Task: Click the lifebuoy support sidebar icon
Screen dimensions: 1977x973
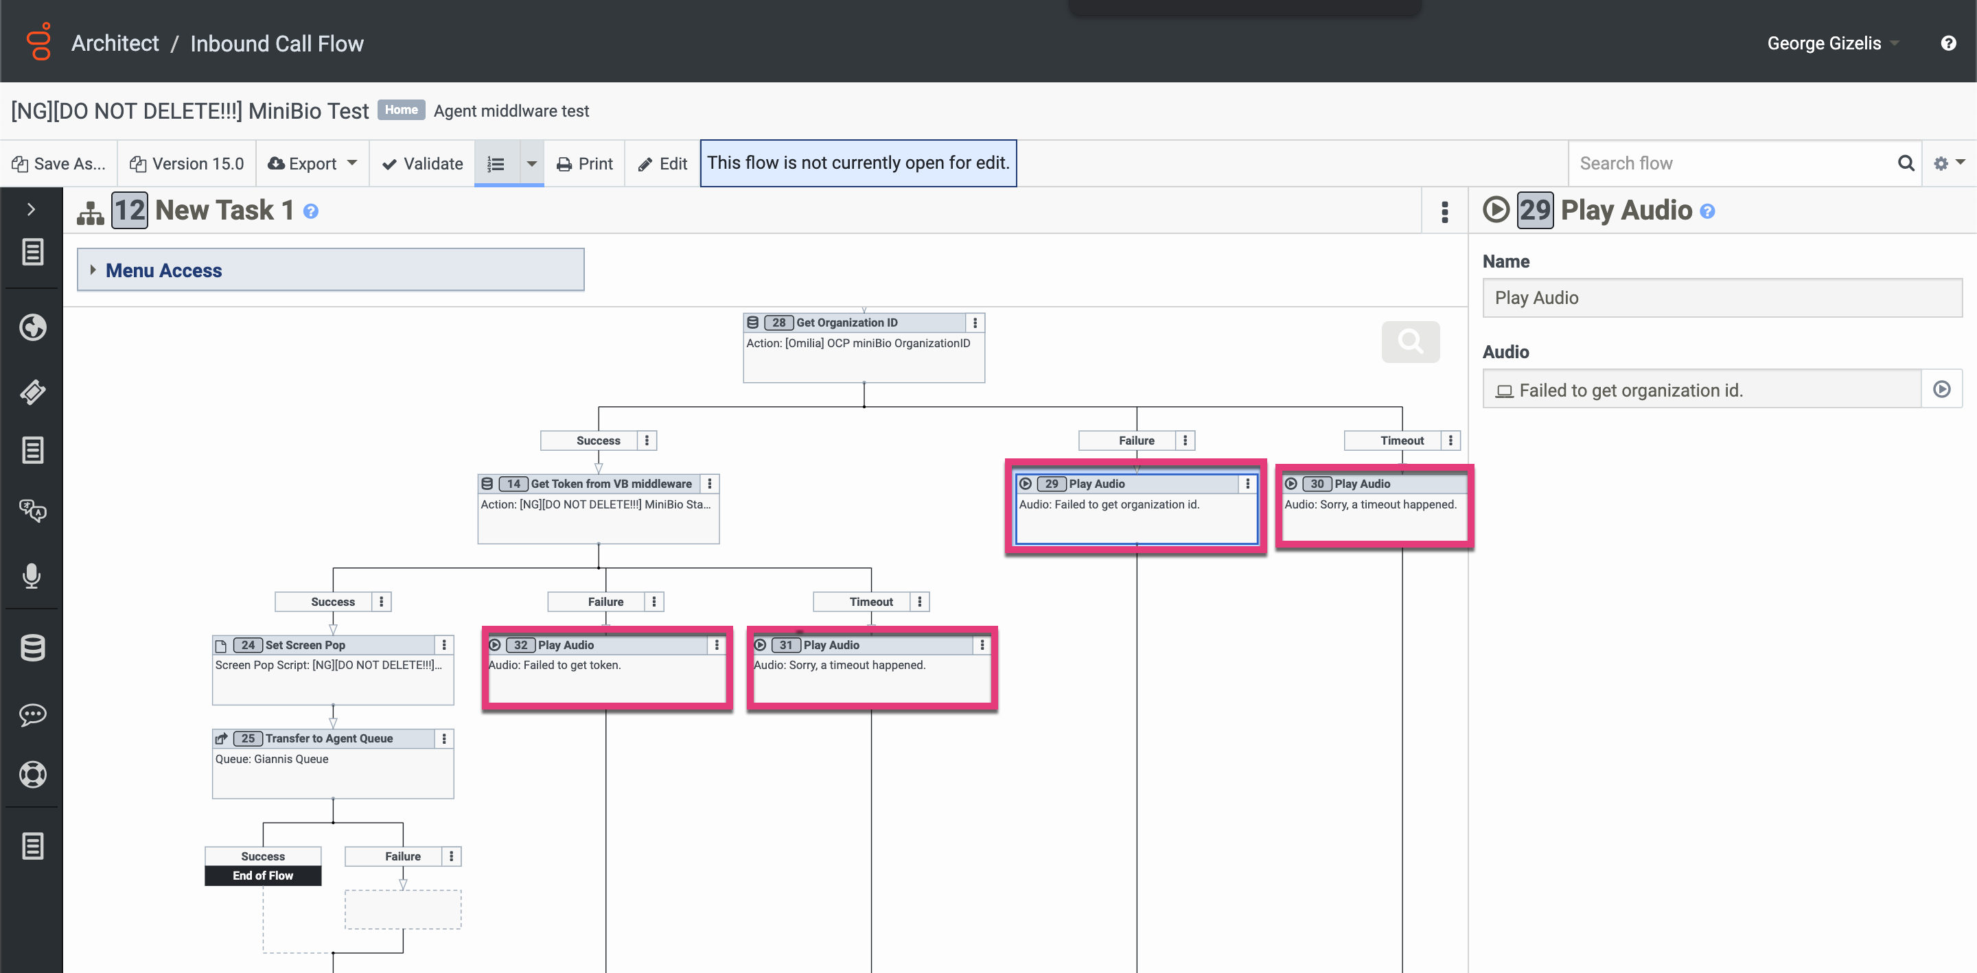Action: click(32, 775)
